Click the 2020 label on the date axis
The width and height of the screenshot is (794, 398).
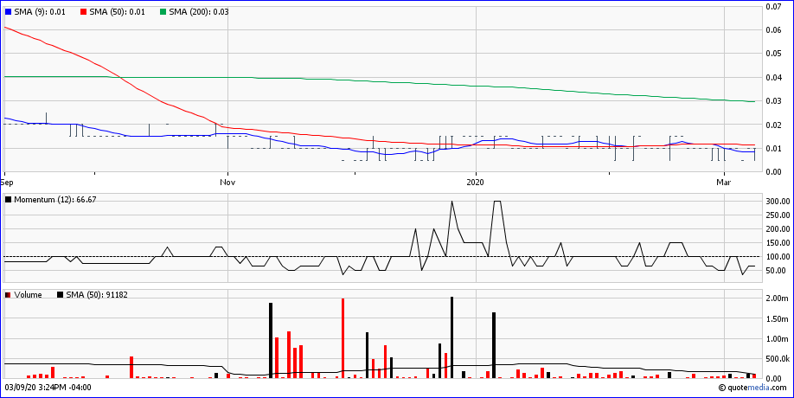tap(477, 183)
